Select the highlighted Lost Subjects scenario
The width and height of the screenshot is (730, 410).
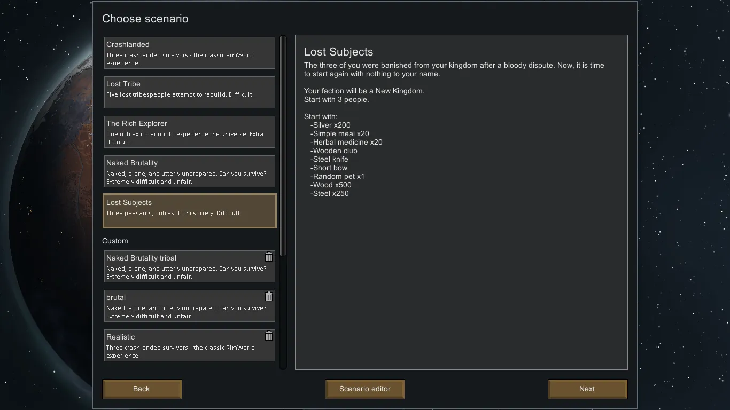point(189,211)
